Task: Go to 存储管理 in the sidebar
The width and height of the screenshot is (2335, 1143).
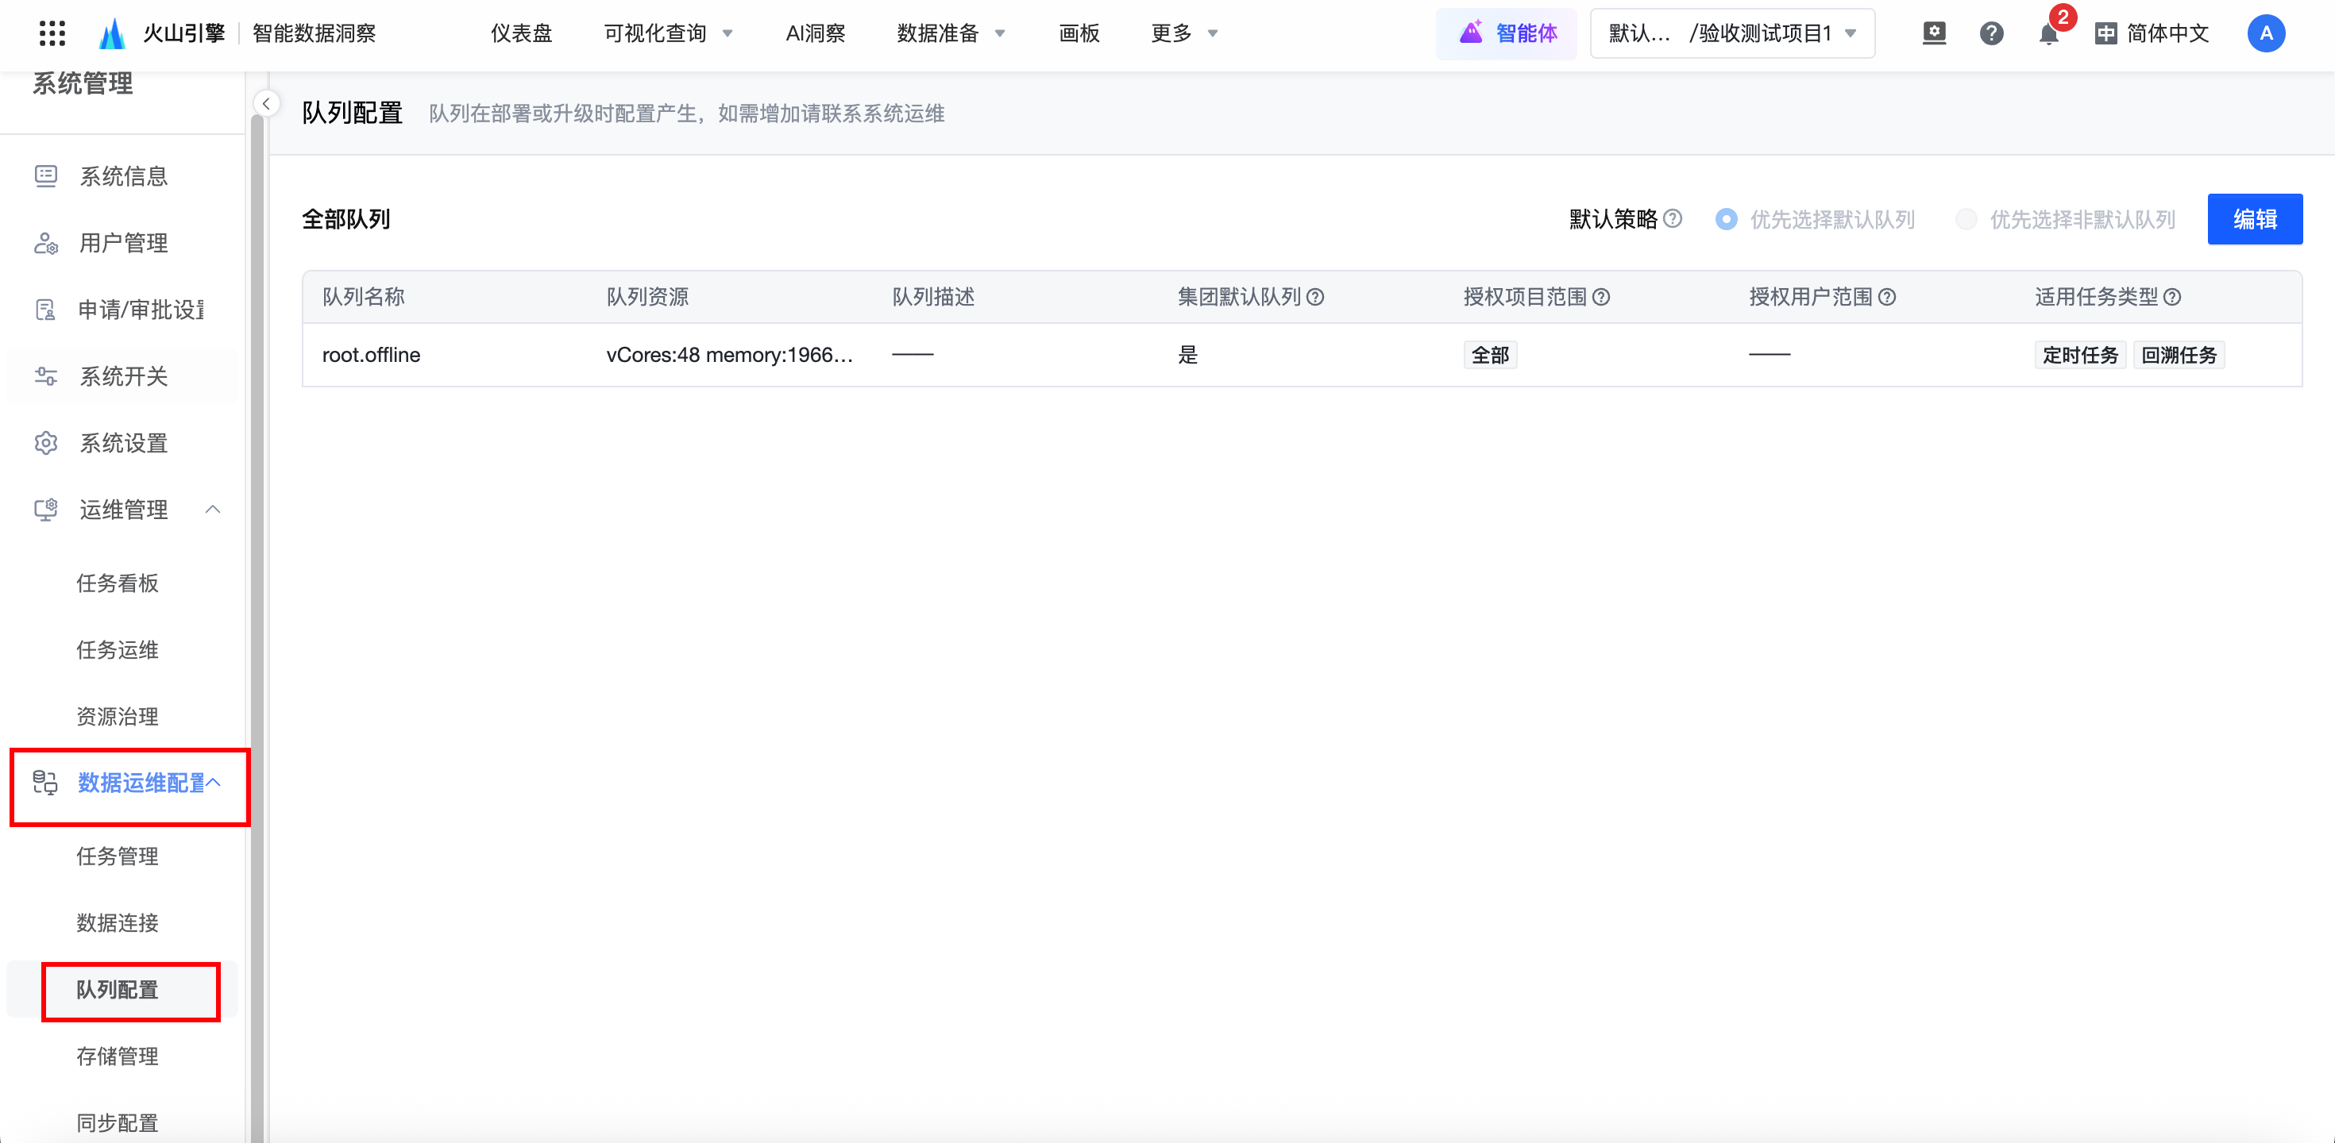Action: pyautogui.click(x=117, y=1056)
